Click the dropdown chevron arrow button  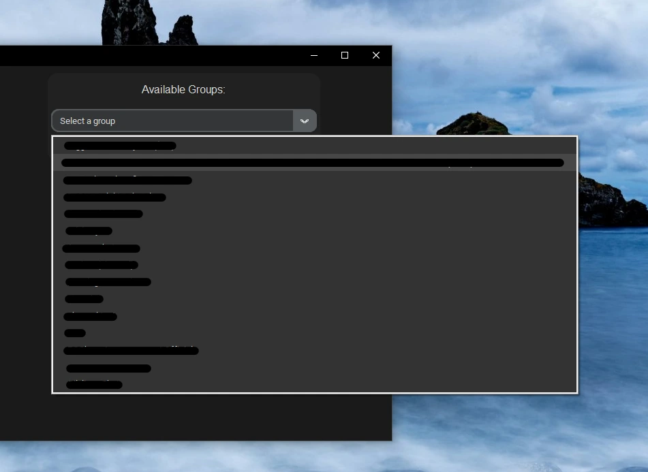(x=305, y=121)
